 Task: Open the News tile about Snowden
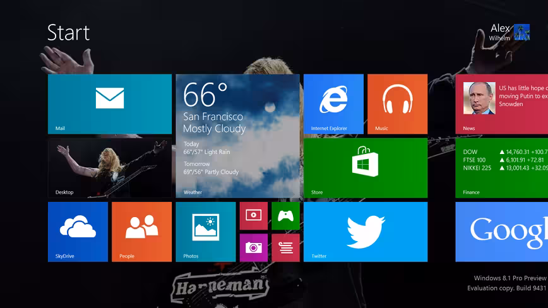coord(501,104)
